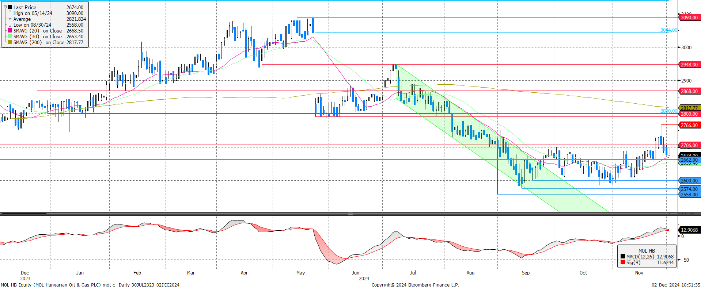The height and width of the screenshot is (288, 701).
Task: Click the -50 MACD axis label
Action: [x=685, y=260]
